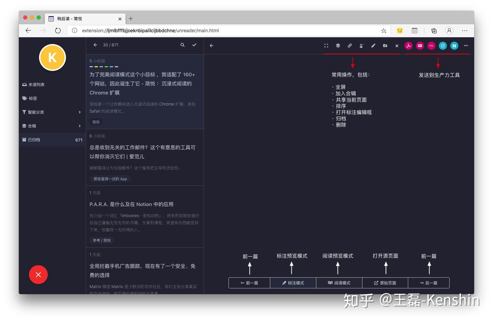Go to next article with 后一篇 button
Screen dimensions: 493x321
(x=429, y=283)
